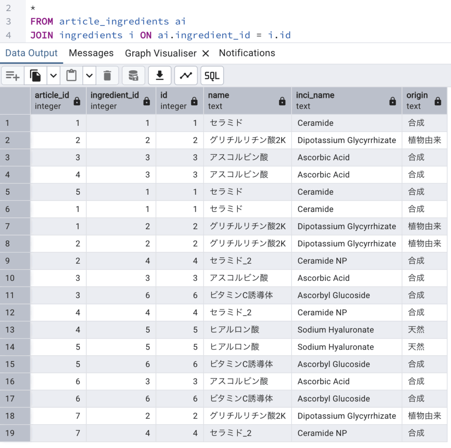Click 'セラミド' cell in row 6
This screenshot has width=451, height=448.
click(248, 209)
